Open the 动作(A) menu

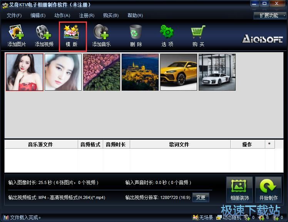point(62,16)
